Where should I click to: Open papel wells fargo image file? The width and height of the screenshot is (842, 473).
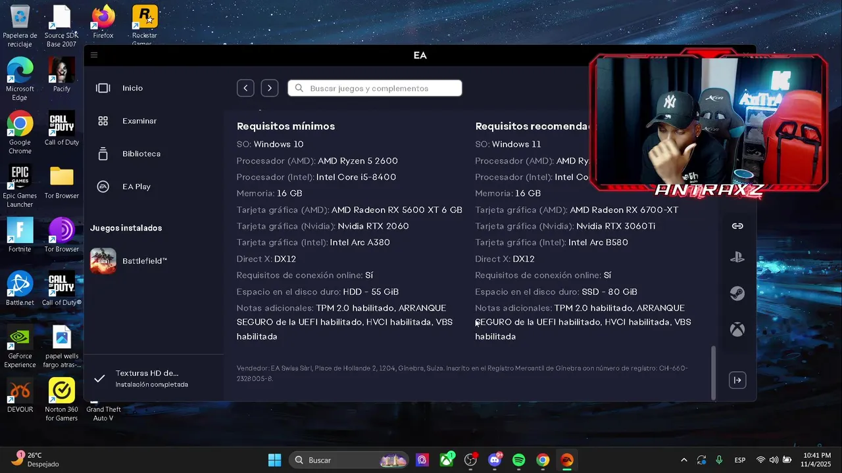click(x=61, y=346)
